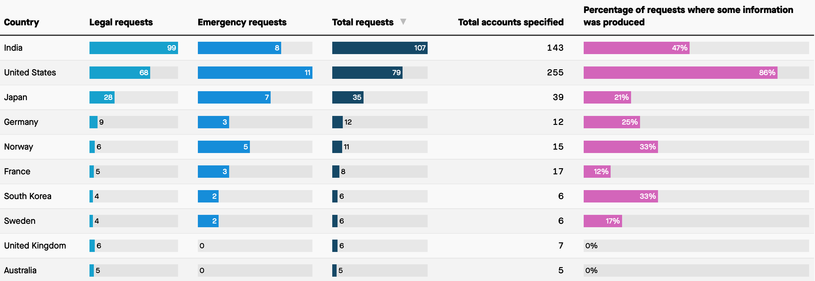
Task: Click Japan's total requests bar showing 35
Action: pyautogui.click(x=348, y=97)
